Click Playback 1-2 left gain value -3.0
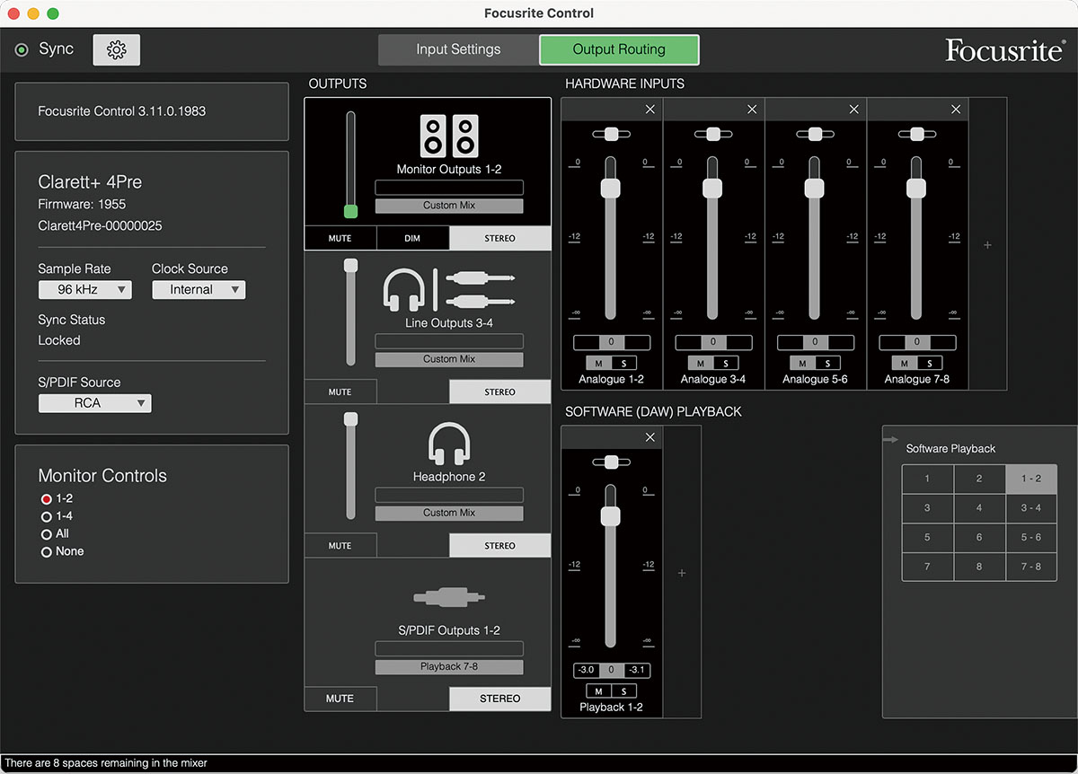 pos(586,670)
